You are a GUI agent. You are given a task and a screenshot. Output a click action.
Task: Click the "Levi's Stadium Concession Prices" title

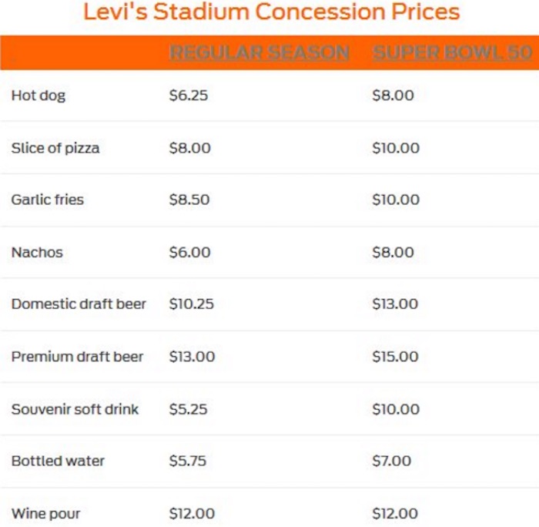pyautogui.click(x=271, y=13)
